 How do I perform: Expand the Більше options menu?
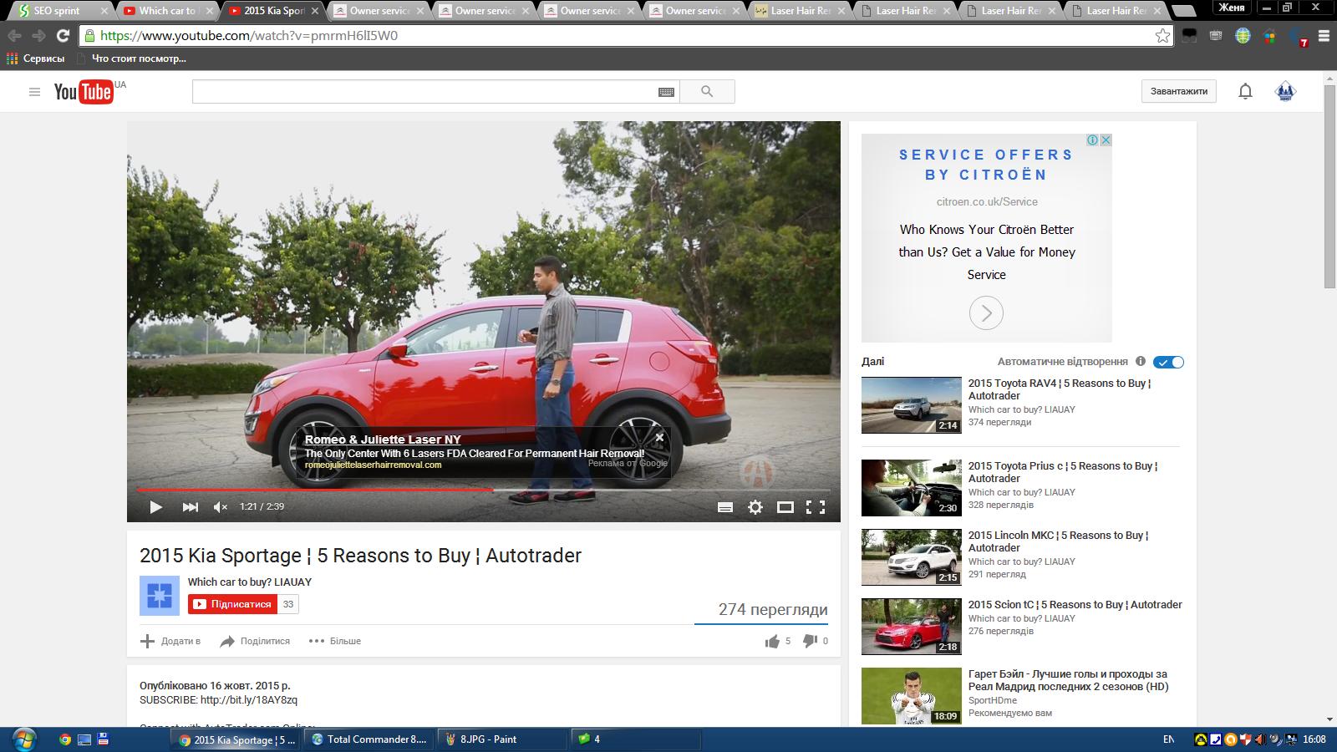tap(335, 641)
